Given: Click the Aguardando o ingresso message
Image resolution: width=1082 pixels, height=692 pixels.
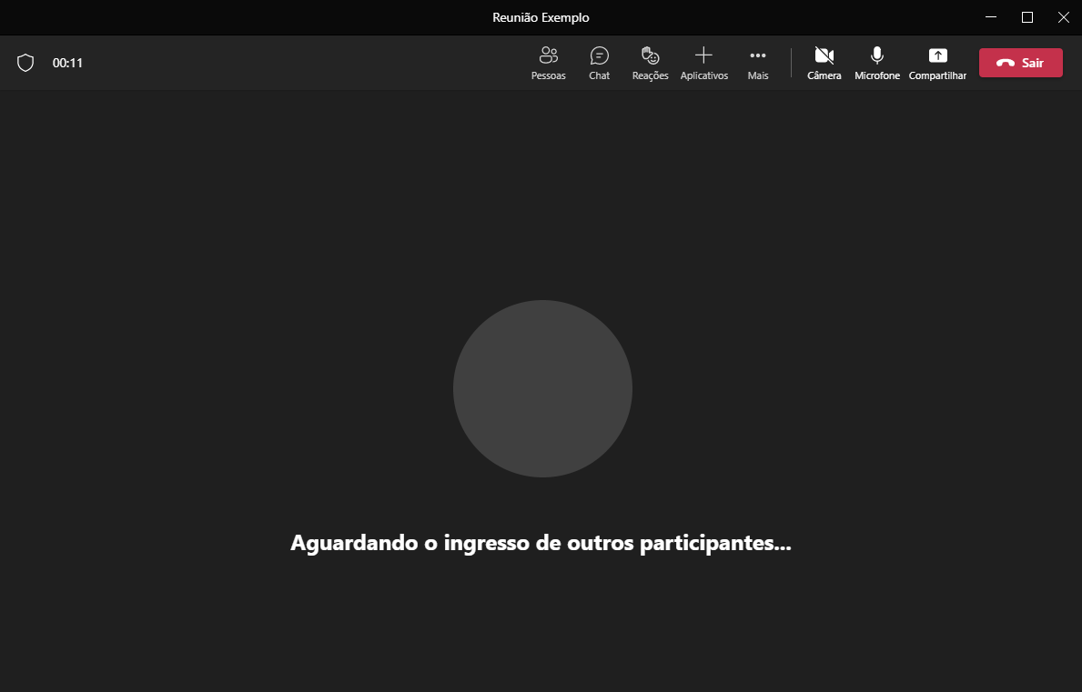Looking at the screenshot, I should [541, 543].
